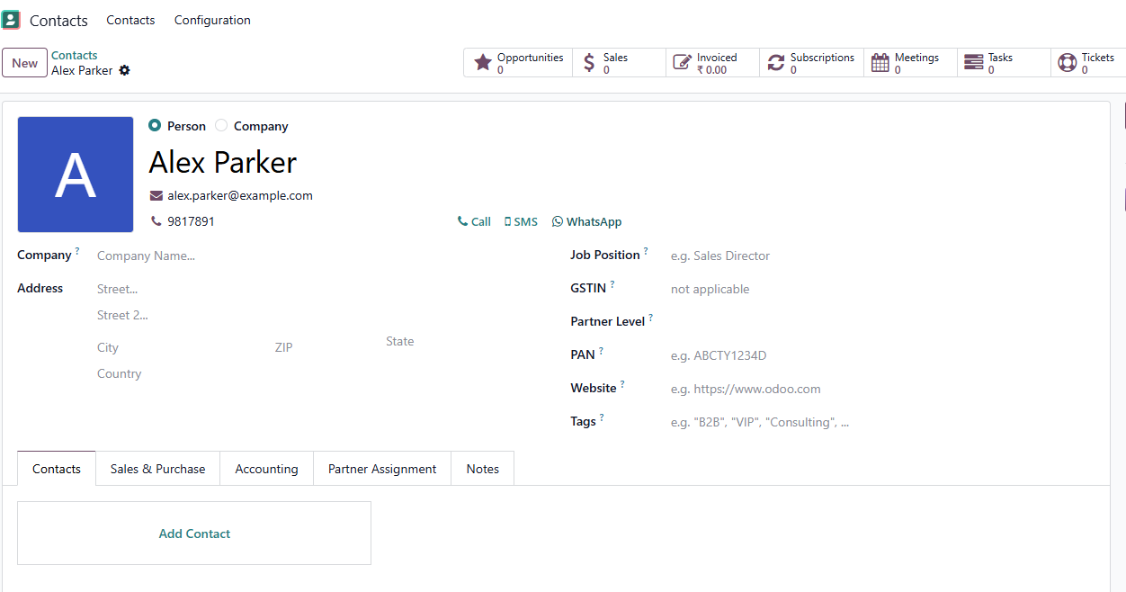Viewport: 1126px width, 592px height.
Task: Click the Call link
Action: point(474,221)
